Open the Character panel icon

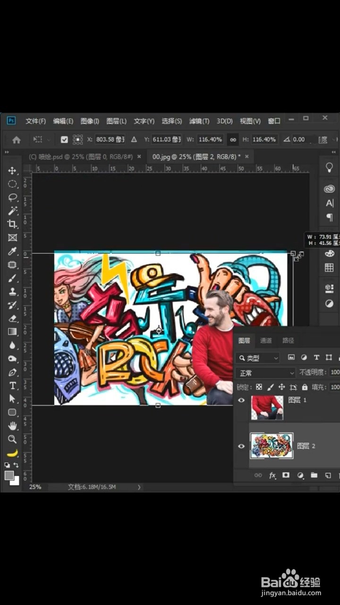coord(330,203)
